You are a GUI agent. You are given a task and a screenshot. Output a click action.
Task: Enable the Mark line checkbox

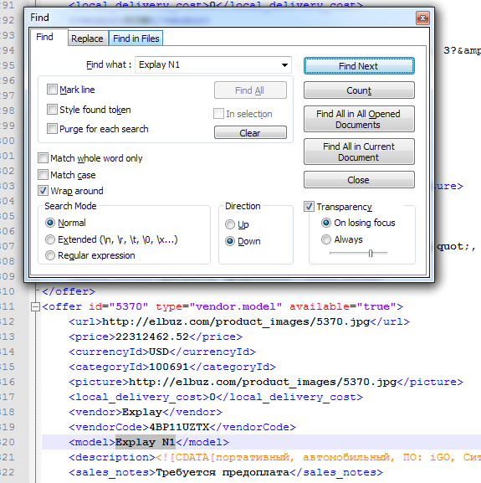52,90
